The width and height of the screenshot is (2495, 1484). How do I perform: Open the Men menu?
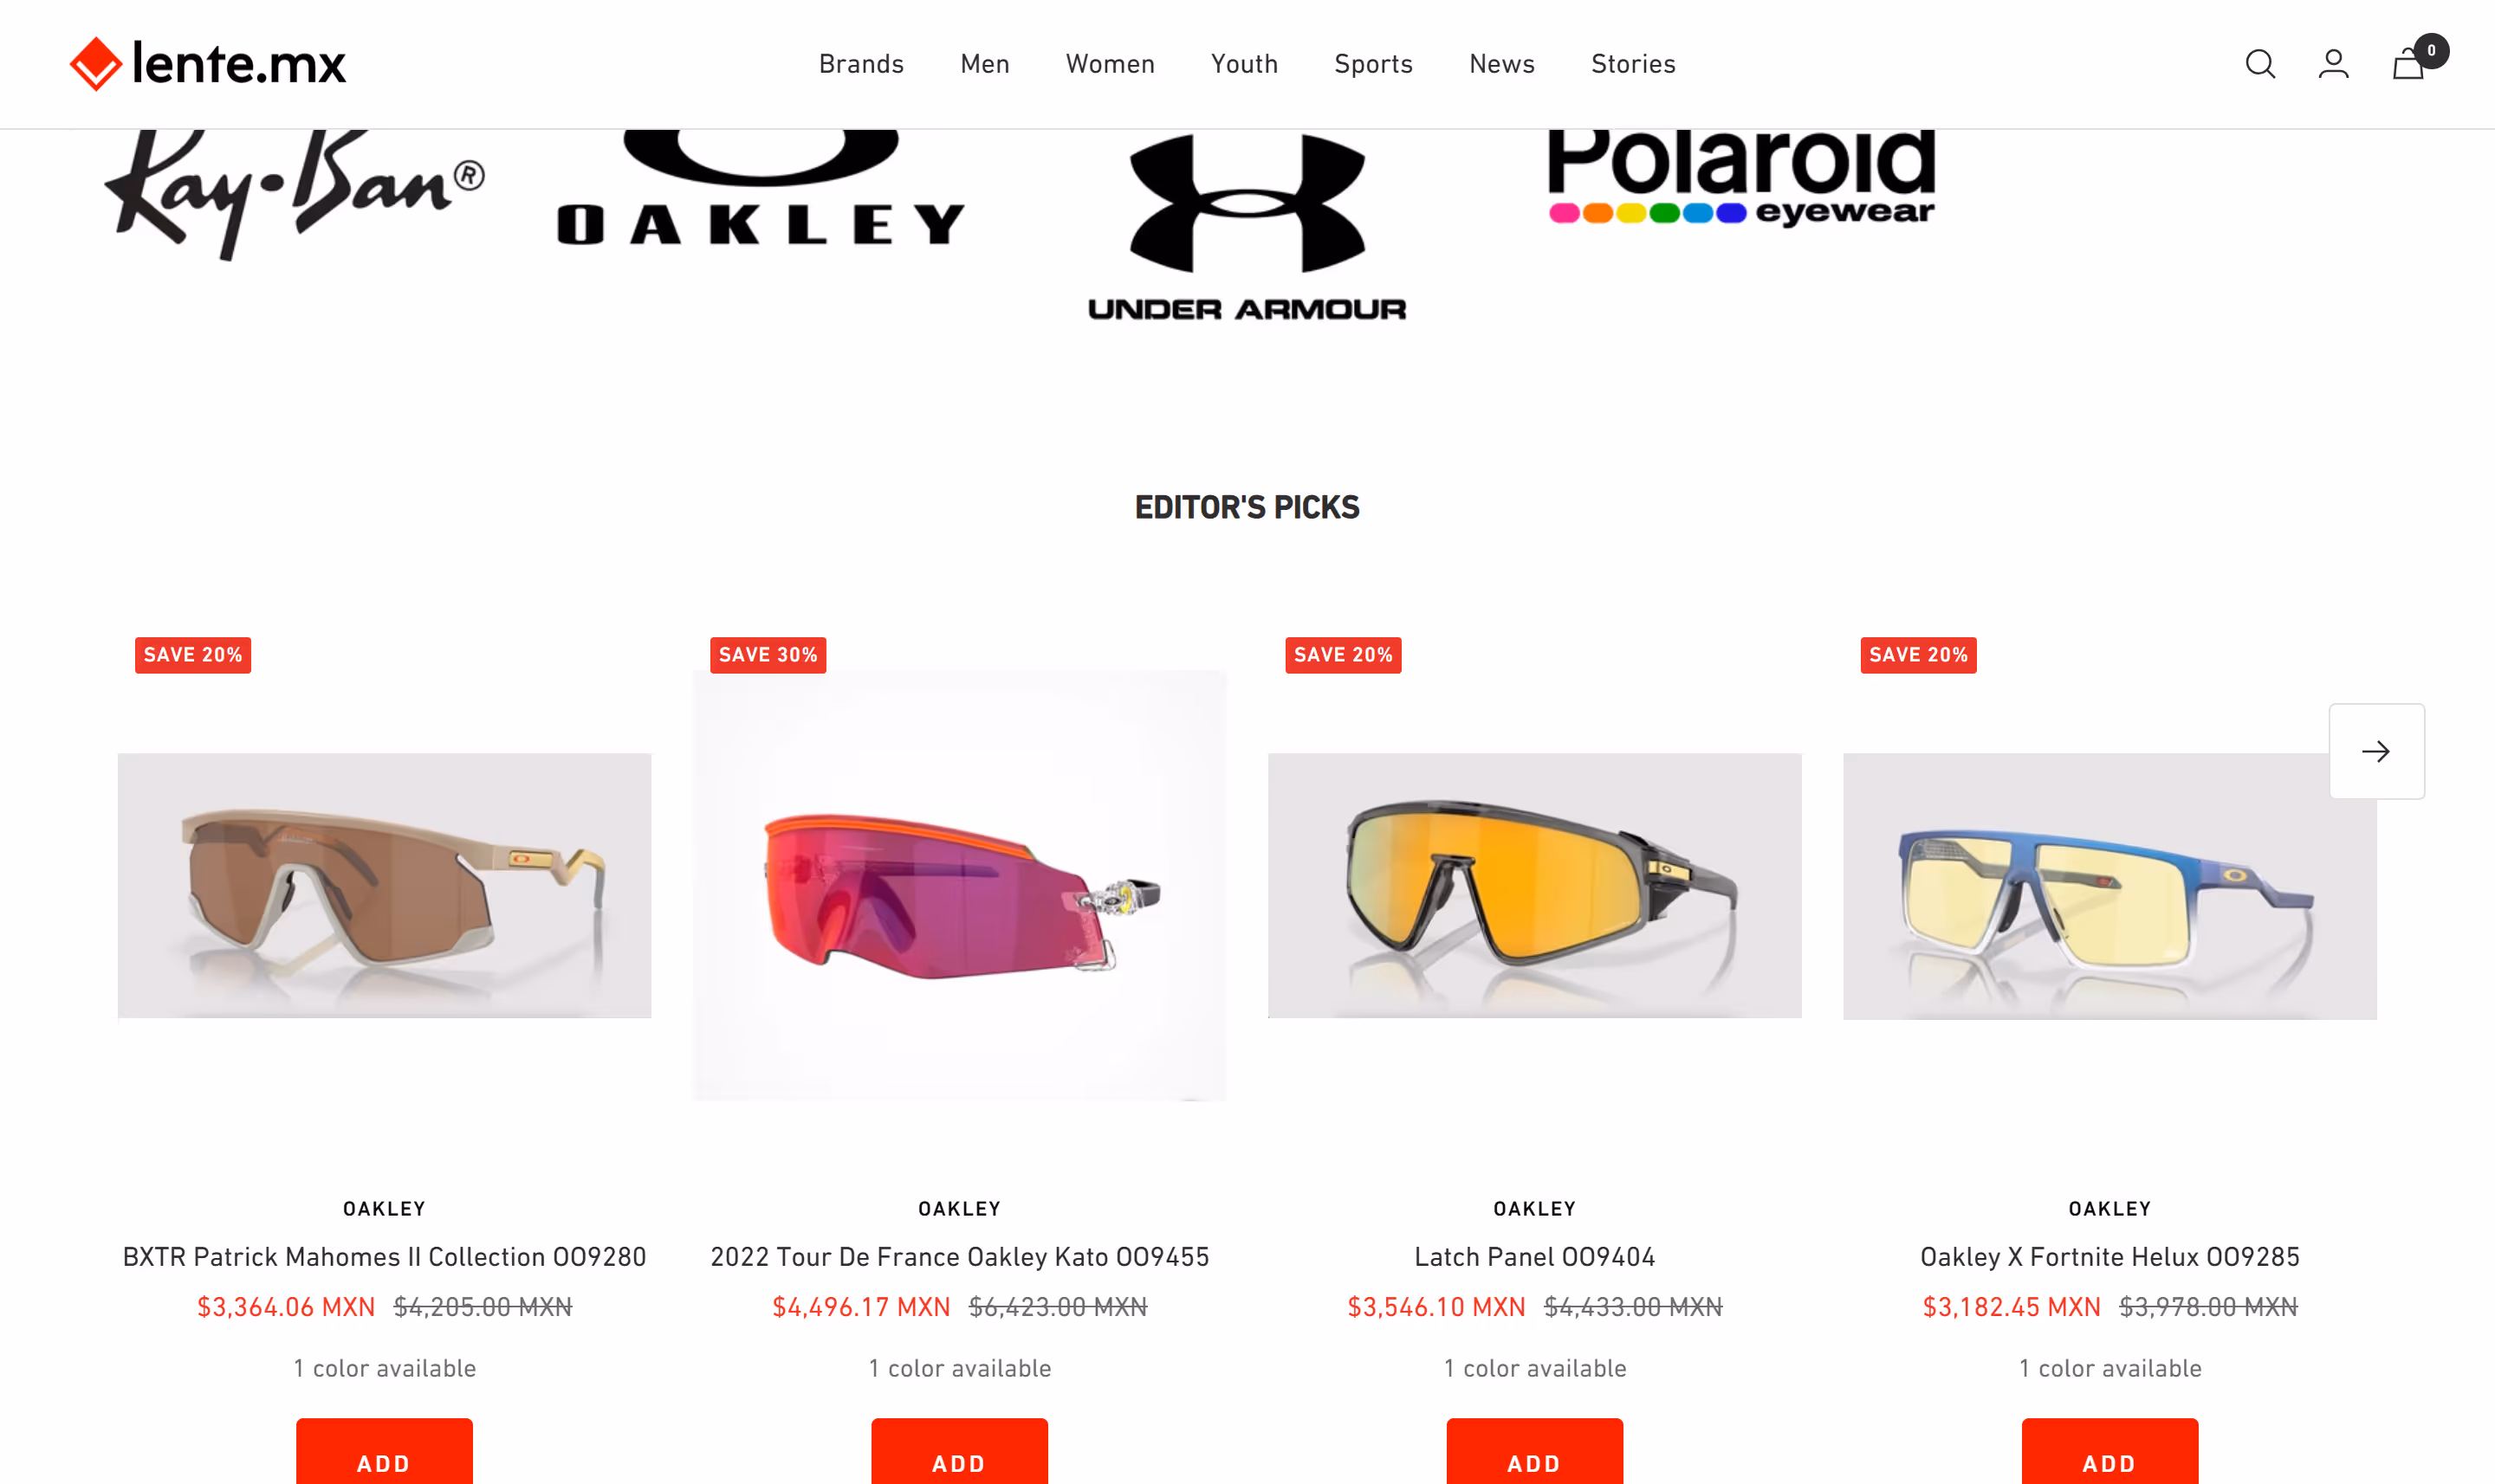984,64
